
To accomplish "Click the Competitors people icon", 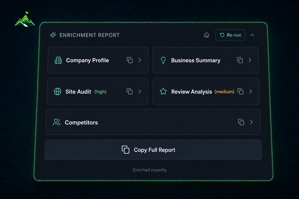I will (x=57, y=122).
